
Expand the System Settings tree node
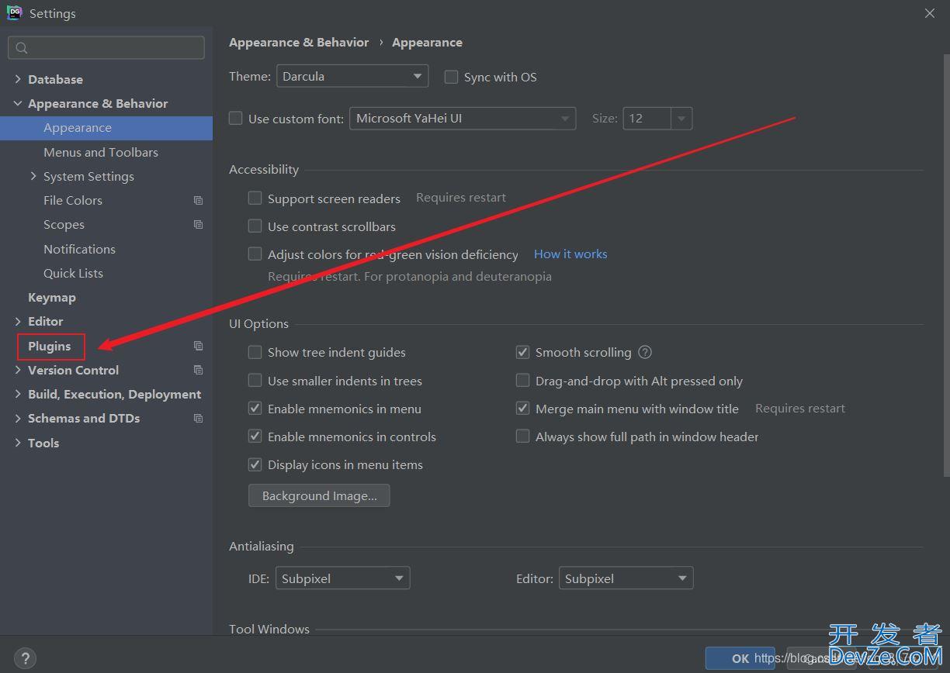point(33,176)
